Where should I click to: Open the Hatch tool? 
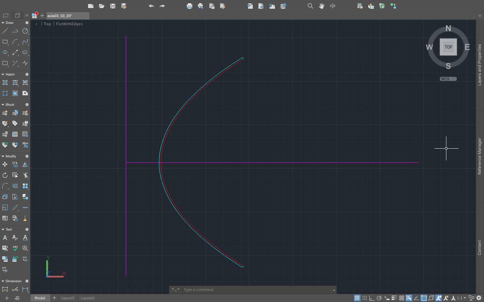tap(5, 83)
